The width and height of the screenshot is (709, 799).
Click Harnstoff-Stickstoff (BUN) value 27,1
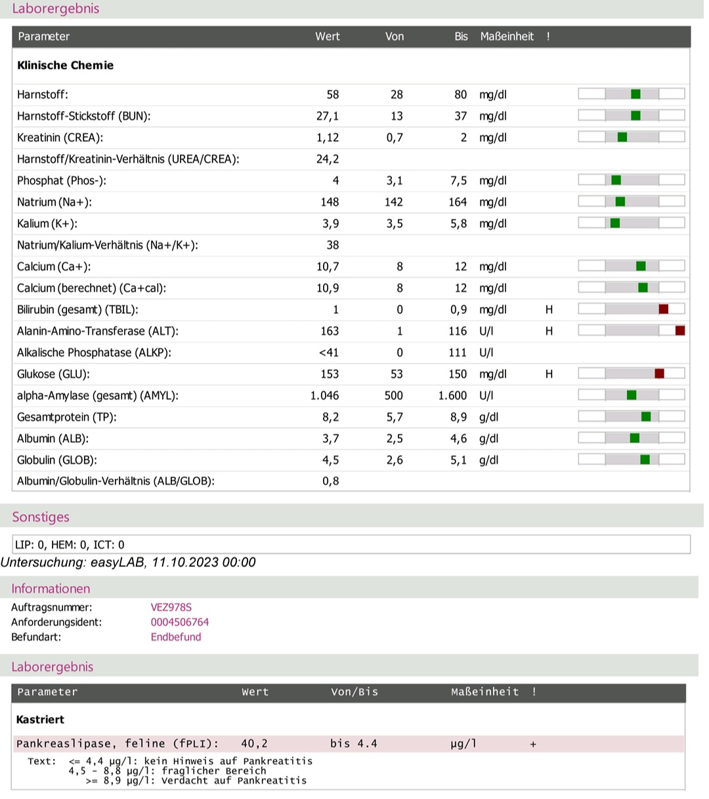[x=328, y=116]
